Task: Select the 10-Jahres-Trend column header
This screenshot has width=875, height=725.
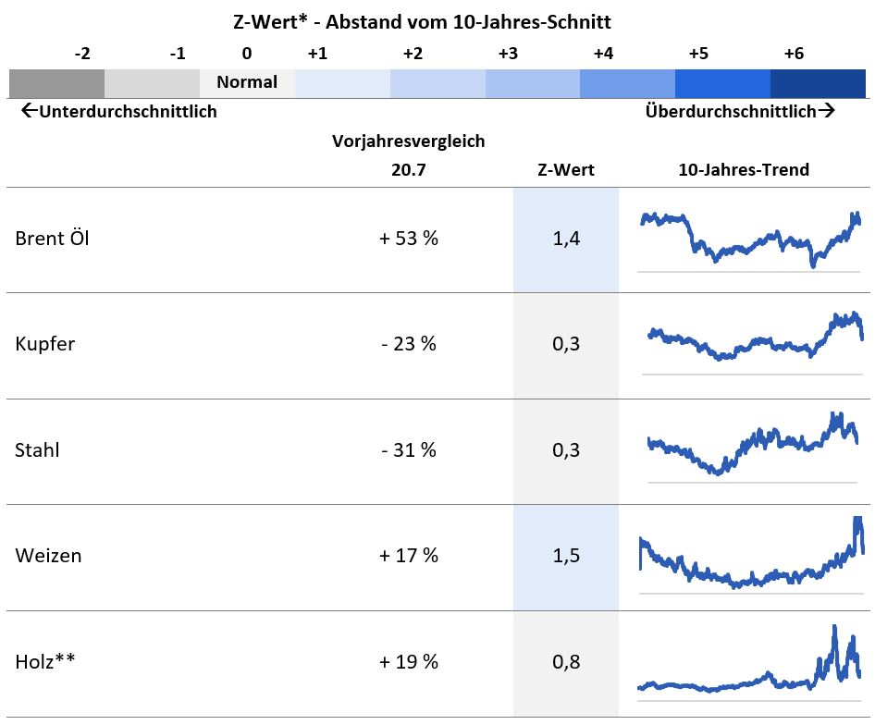Action: click(x=744, y=170)
